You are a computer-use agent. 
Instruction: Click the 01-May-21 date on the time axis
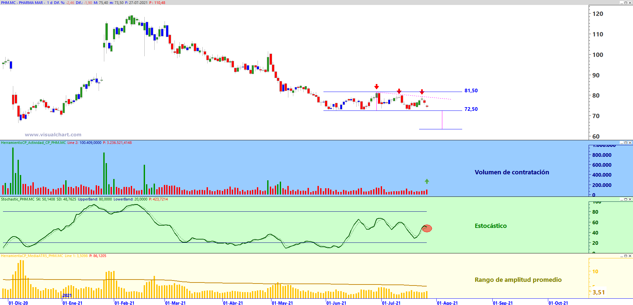(282, 303)
